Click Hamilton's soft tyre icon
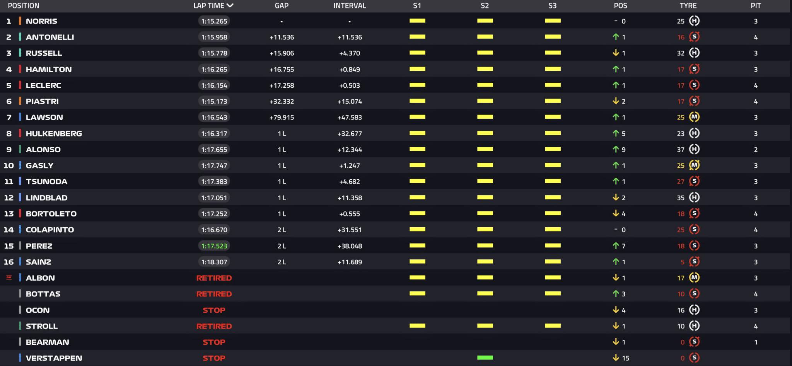The width and height of the screenshot is (792, 366). pos(694,69)
